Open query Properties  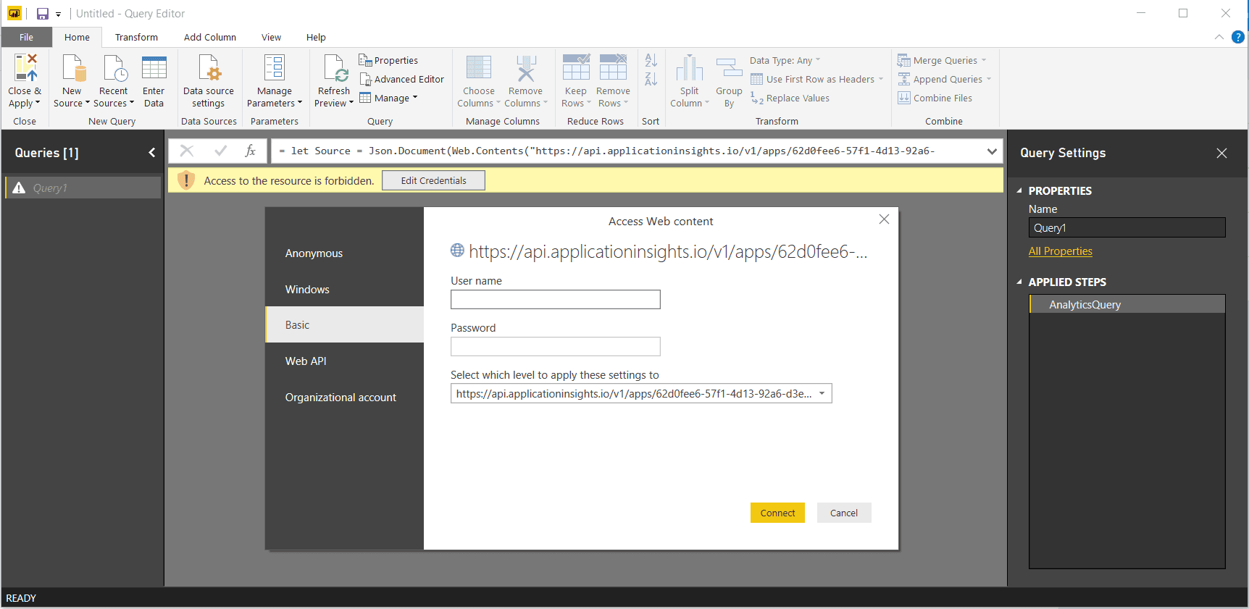(388, 60)
